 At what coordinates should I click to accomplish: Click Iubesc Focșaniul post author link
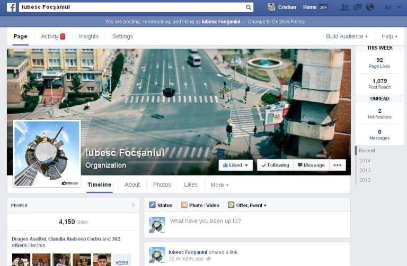(188, 252)
